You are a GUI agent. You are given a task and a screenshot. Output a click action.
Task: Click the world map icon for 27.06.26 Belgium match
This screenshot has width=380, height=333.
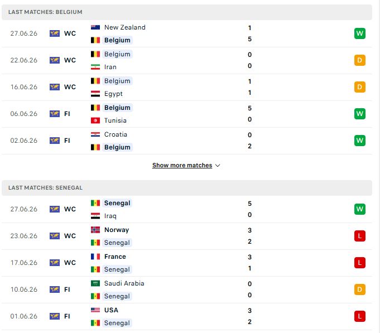(55, 33)
